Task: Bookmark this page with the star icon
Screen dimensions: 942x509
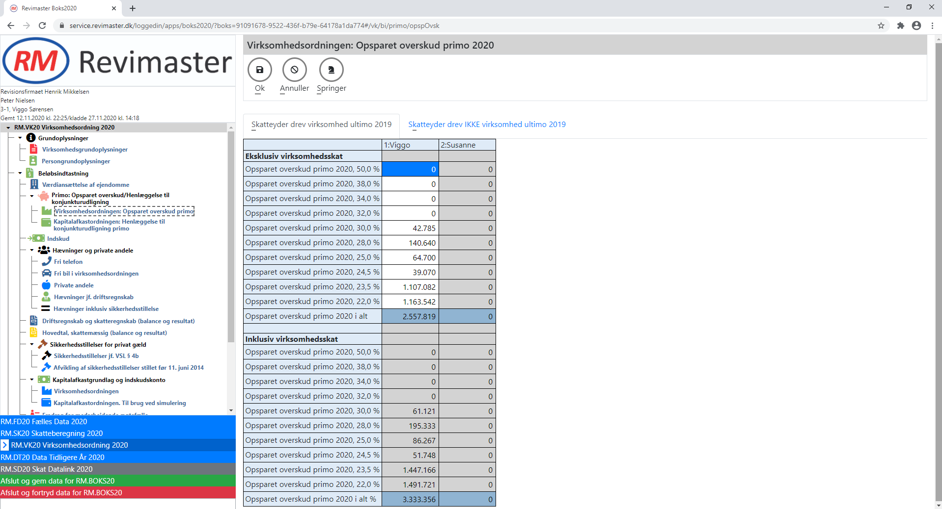Action: click(881, 25)
